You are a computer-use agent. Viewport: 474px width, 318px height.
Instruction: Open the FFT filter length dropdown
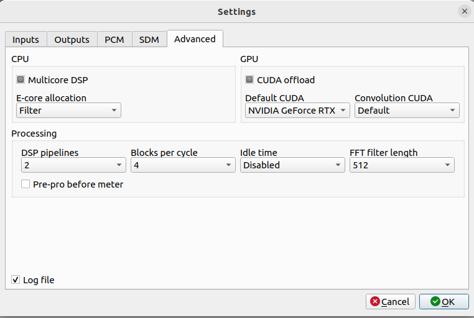coord(402,165)
